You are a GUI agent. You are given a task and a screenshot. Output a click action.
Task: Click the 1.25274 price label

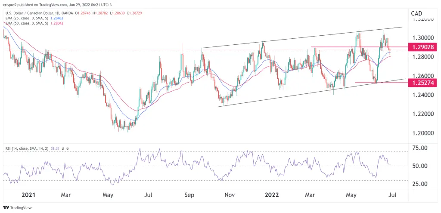(423, 83)
